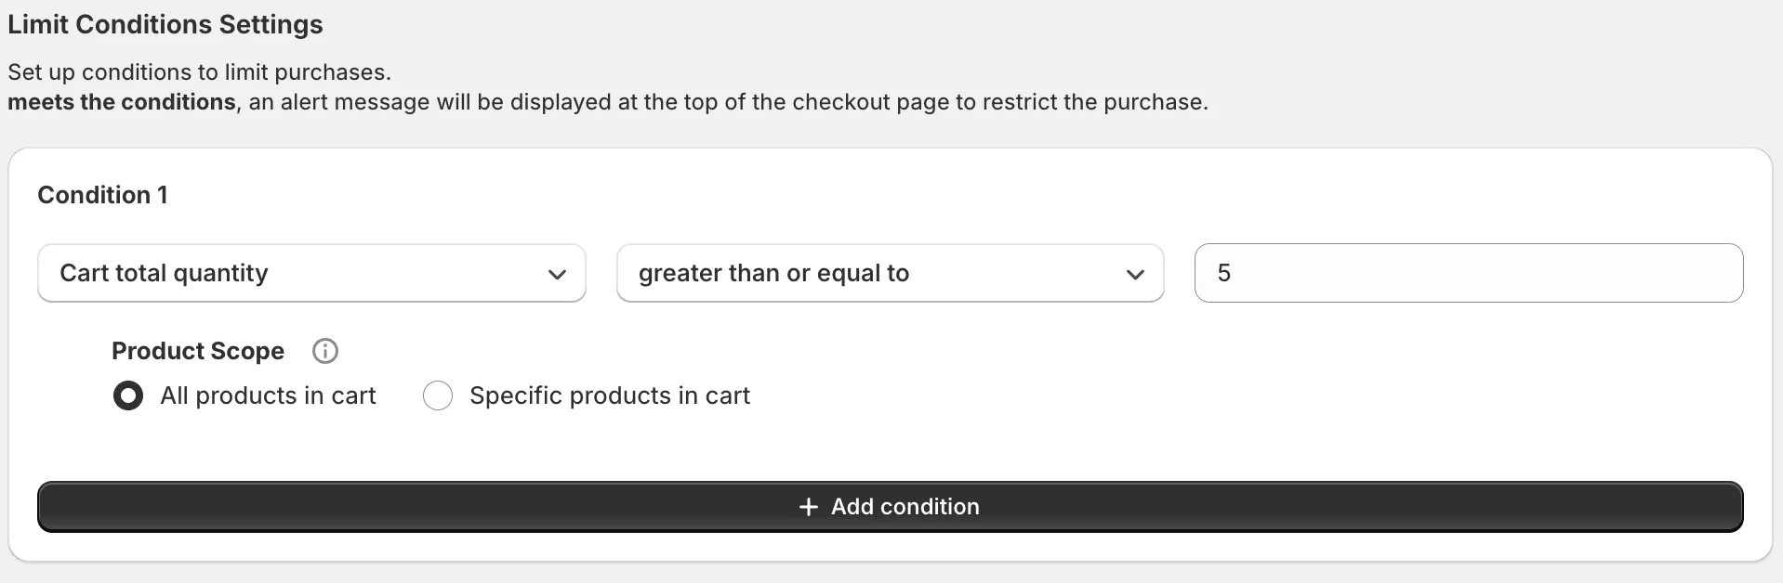Select the All products in cart radio button
The width and height of the screenshot is (1783, 583).
tap(128, 395)
